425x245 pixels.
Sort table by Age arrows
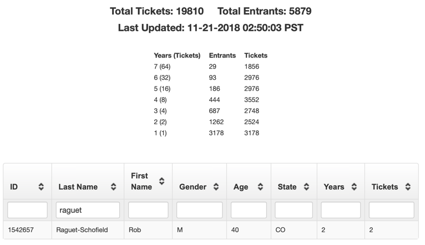pyautogui.click(x=260, y=187)
